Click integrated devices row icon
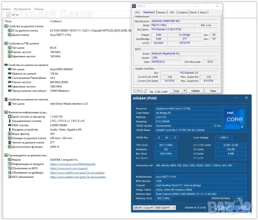Viewport: 258px width, 220px height. pyautogui.click(x=10, y=130)
